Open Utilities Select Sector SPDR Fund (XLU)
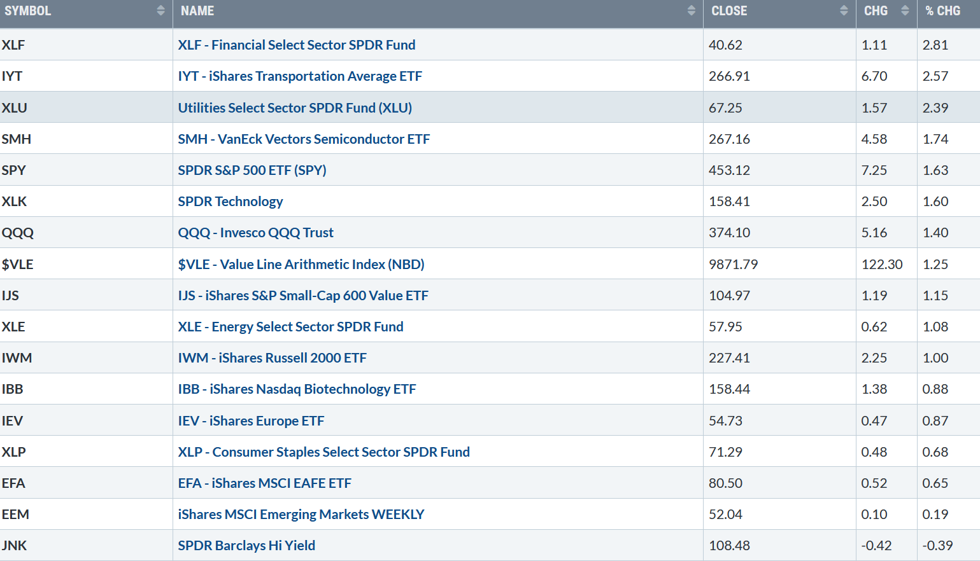 pyautogui.click(x=295, y=108)
